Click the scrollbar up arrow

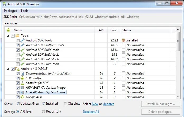178,29
